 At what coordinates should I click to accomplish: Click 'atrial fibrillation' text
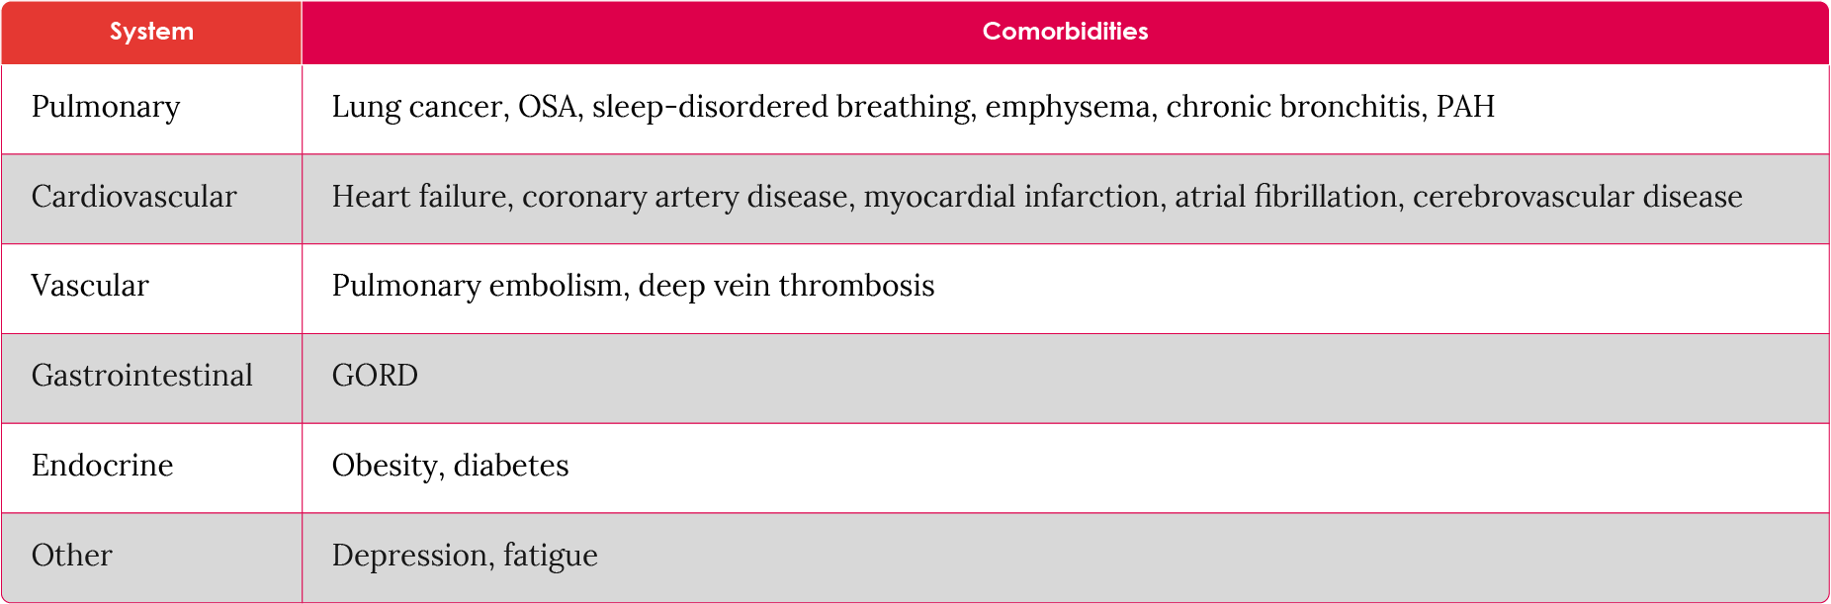(1285, 197)
